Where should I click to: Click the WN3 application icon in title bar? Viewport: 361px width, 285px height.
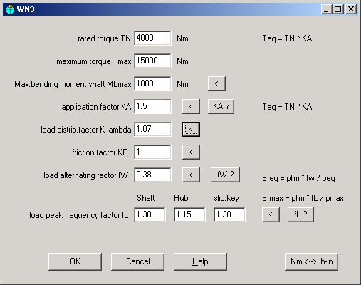(10, 9)
